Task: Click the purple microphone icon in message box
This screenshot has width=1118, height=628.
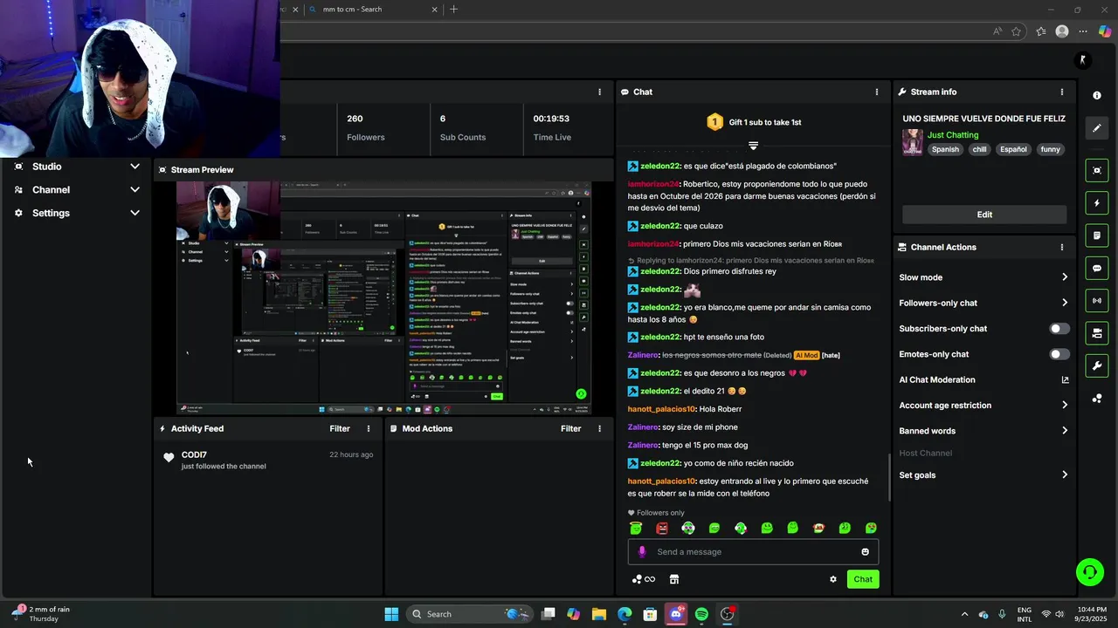Action: click(642, 551)
